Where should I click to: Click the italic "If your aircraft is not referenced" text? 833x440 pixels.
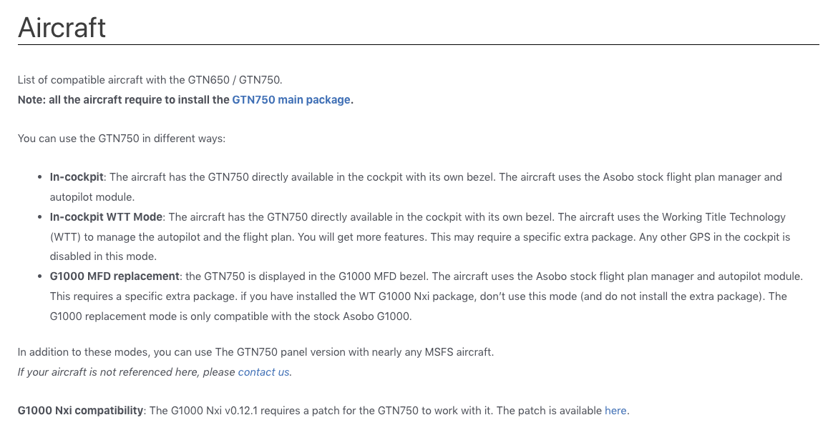[127, 372]
